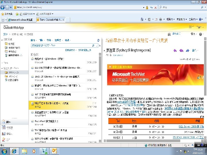Expand the search options chevron
The image size is (207, 155).
click(100, 46)
